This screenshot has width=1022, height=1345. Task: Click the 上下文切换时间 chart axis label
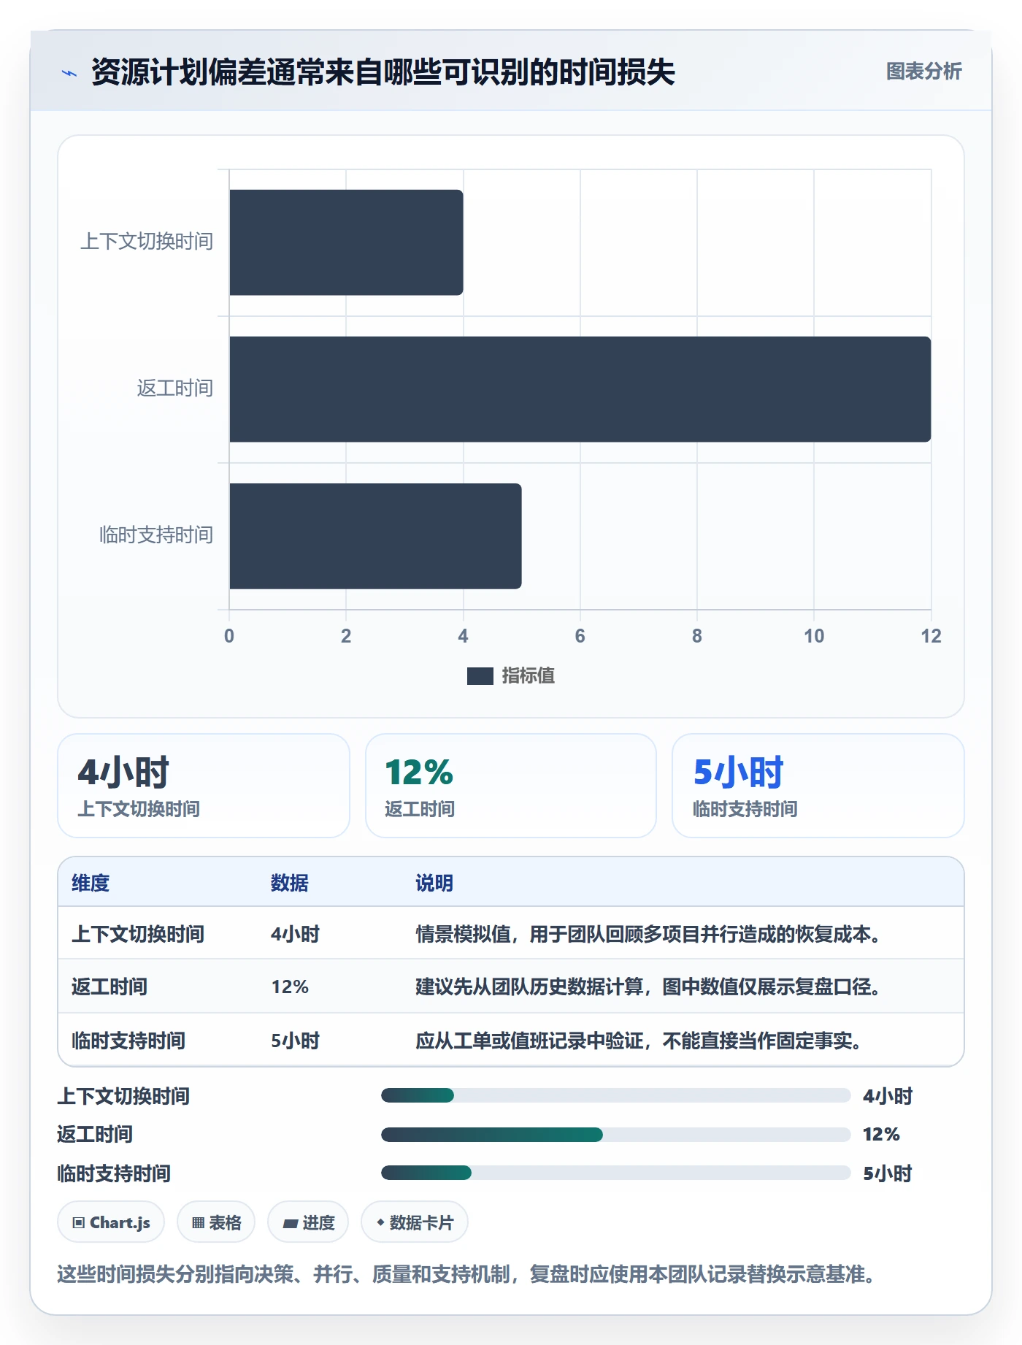(x=147, y=242)
